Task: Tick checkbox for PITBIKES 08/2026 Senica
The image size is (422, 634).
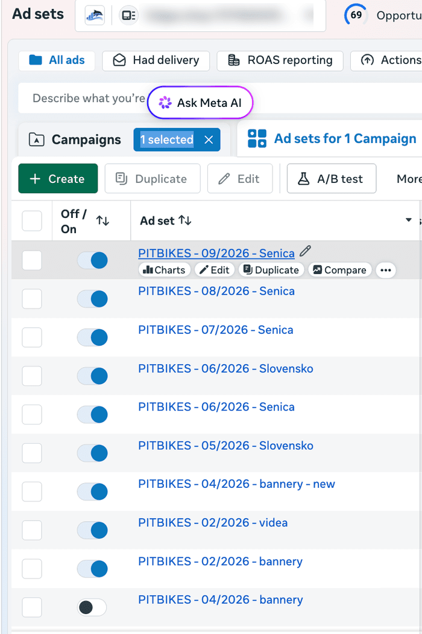Action: click(x=32, y=299)
